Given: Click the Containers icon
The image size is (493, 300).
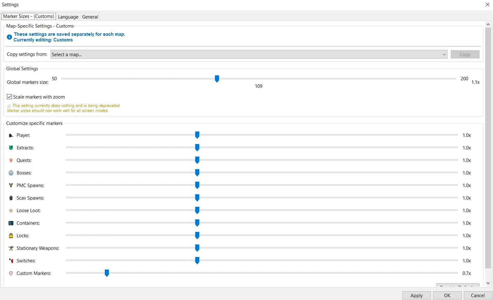Looking at the screenshot, I should (x=11, y=223).
